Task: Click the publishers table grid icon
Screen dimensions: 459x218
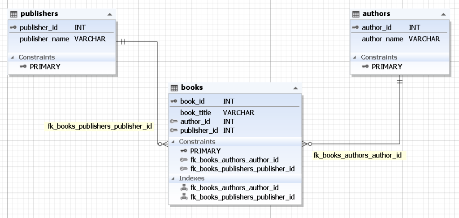Action: pyautogui.click(x=14, y=14)
